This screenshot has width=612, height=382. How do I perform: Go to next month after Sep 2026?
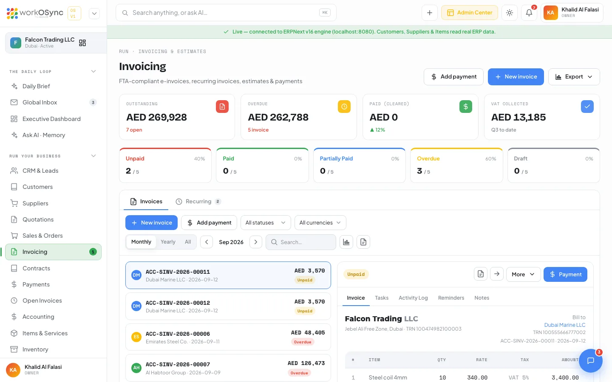point(256,242)
